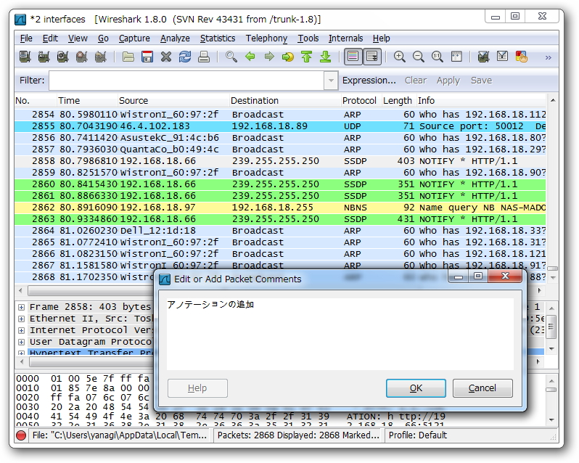579x463 pixels.
Task: Stop the running live capture icon
Action: coord(81,57)
